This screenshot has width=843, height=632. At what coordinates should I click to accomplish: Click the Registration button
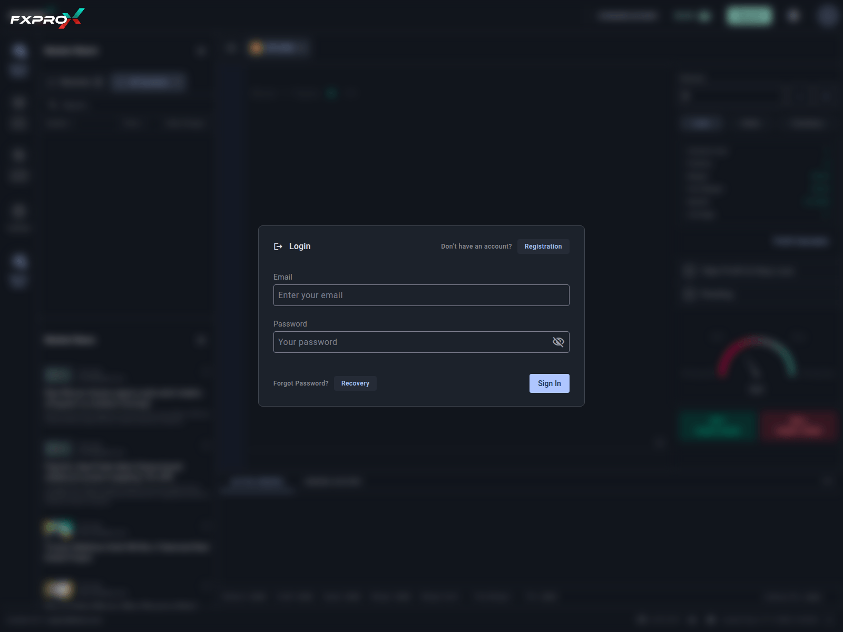pos(543,246)
